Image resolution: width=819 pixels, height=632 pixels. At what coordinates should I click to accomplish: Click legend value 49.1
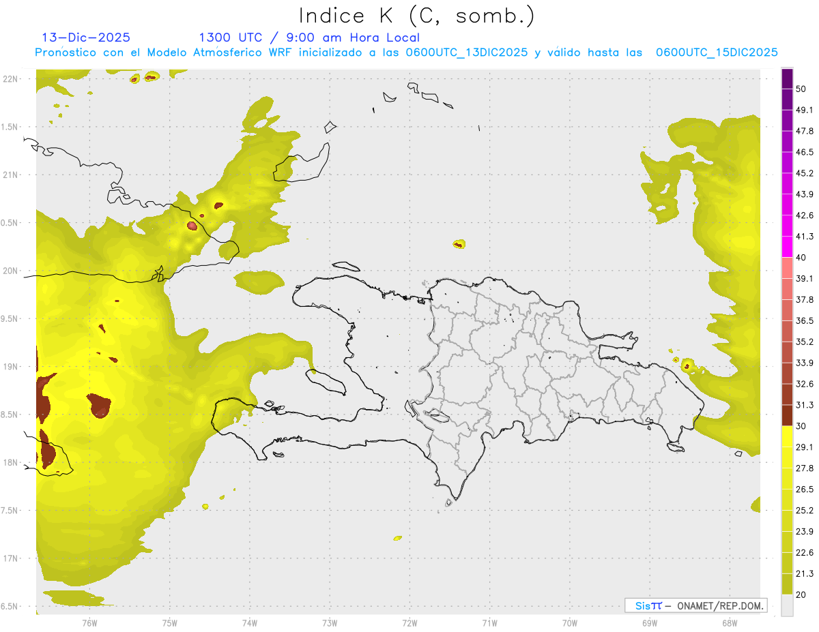tap(805, 110)
